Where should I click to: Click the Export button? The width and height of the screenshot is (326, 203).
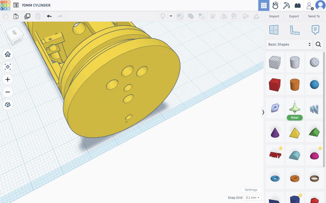[294, 16]
